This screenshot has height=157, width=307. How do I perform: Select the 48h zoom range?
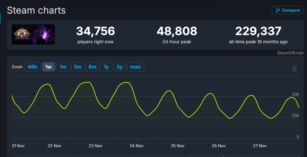click(33, 67)
